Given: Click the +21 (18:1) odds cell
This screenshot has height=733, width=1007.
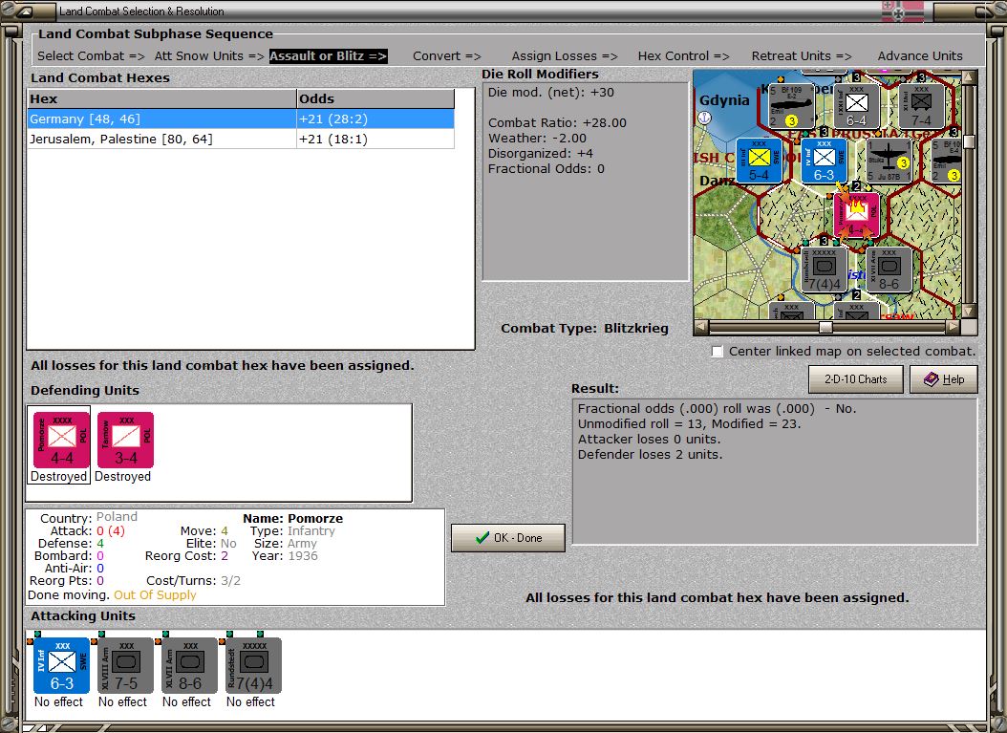Looking at the screenshot, I should tap(375, 139).
